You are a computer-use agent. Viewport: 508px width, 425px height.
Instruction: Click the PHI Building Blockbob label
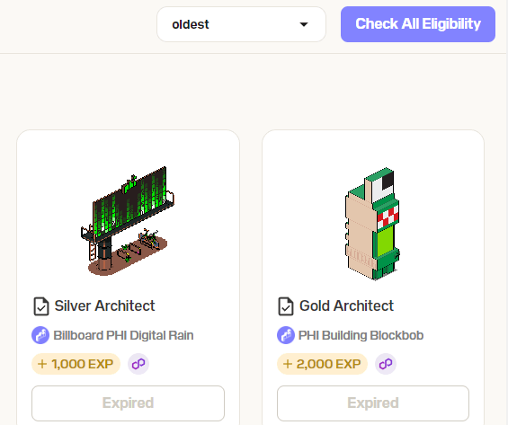(361, 335)
